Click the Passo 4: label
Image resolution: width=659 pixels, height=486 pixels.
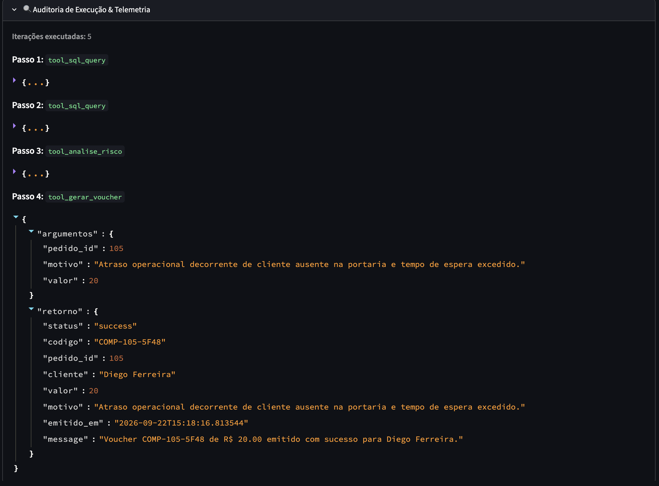28,197
